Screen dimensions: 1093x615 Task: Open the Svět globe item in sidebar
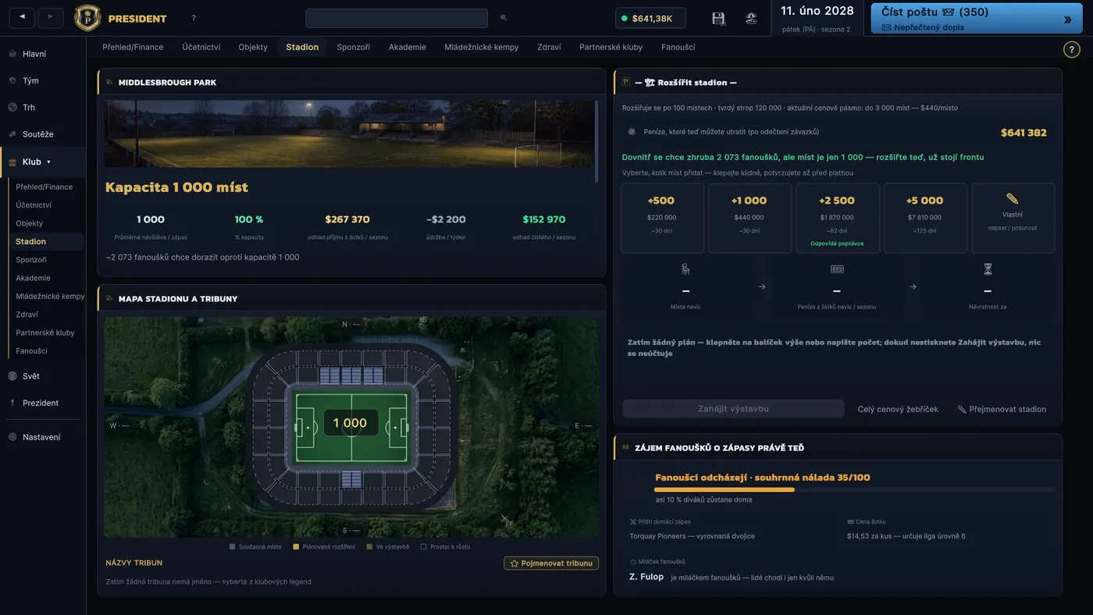[x=31, y=376]
